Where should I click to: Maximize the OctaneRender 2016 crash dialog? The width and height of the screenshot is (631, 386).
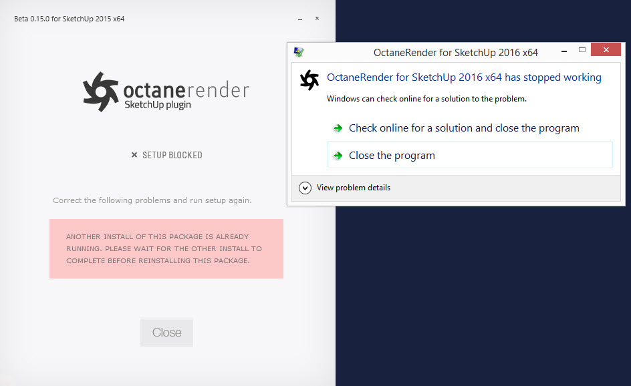click(x=582, y=50)
